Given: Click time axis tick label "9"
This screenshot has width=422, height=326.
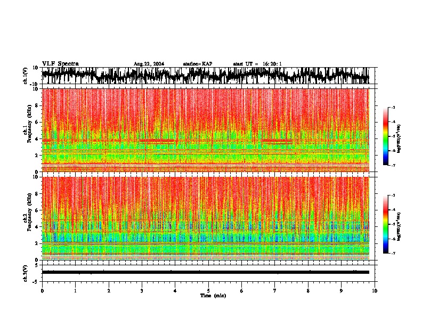Looking at the screenshot, I should [x=341, y=291].
